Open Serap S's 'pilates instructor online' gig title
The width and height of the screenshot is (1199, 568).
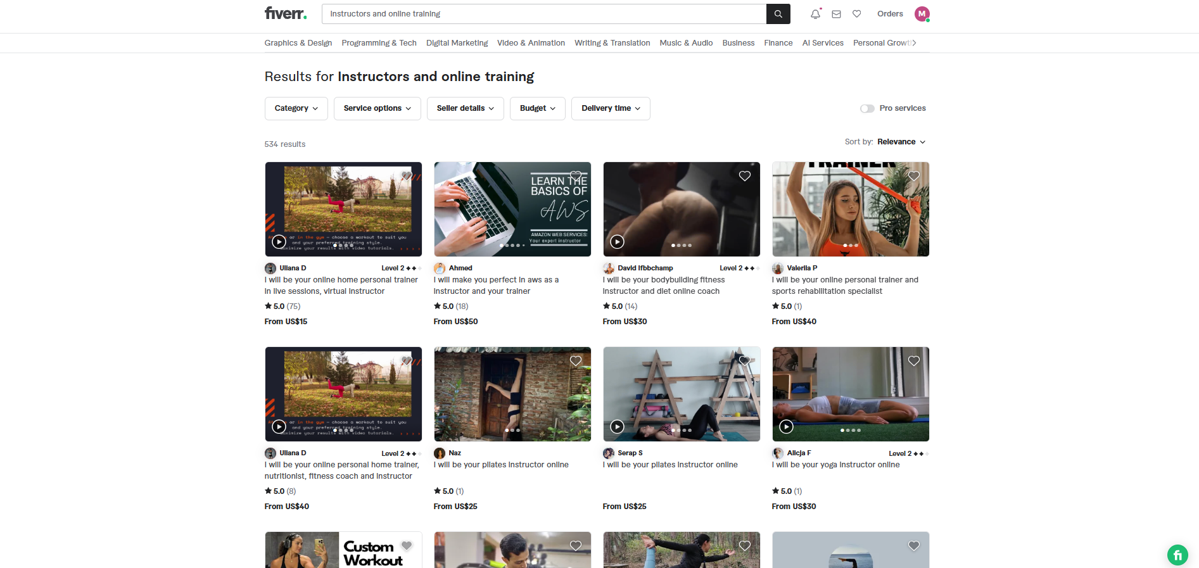point(670,465)
